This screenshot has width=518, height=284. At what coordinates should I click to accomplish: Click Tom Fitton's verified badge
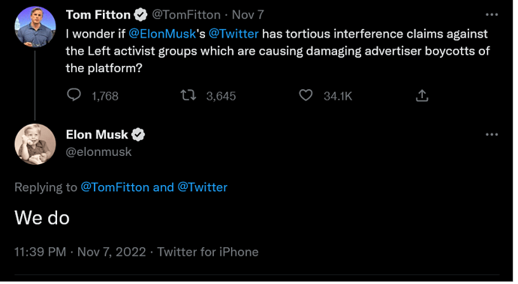point(140,15)
